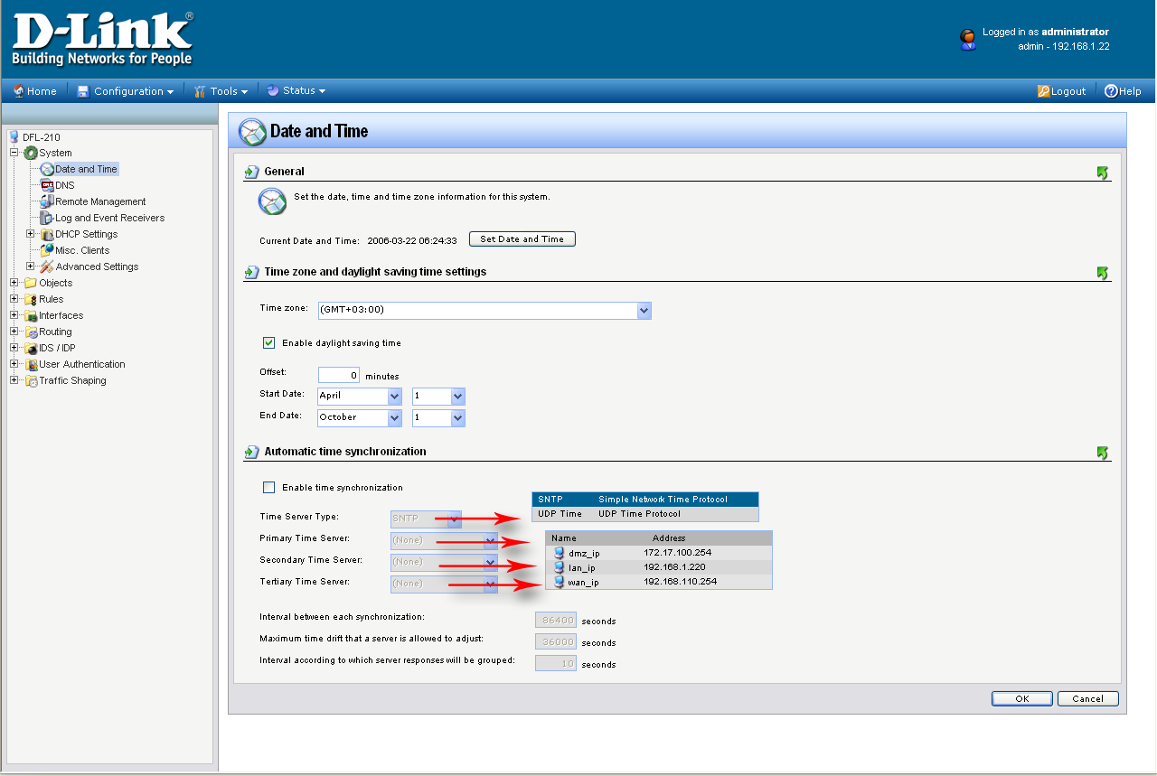
Task: Open the Configuration menu
Action: tap(125, 91)
